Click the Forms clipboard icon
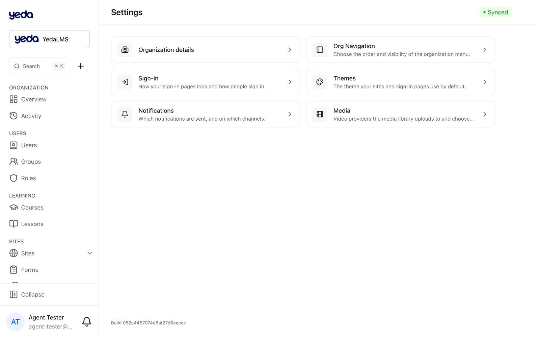540x338 pixels. coord(13,270)
